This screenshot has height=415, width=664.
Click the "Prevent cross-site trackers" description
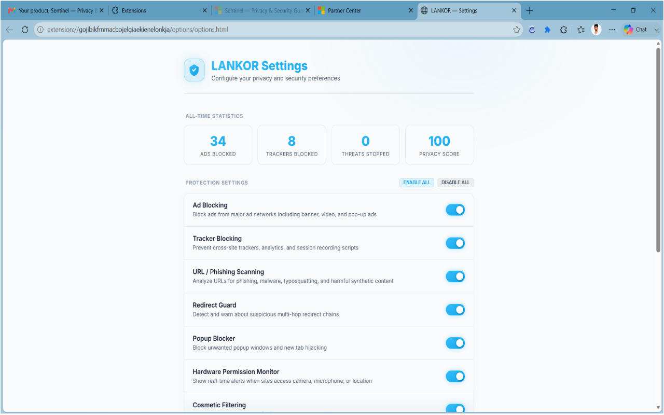pos(275,247)
